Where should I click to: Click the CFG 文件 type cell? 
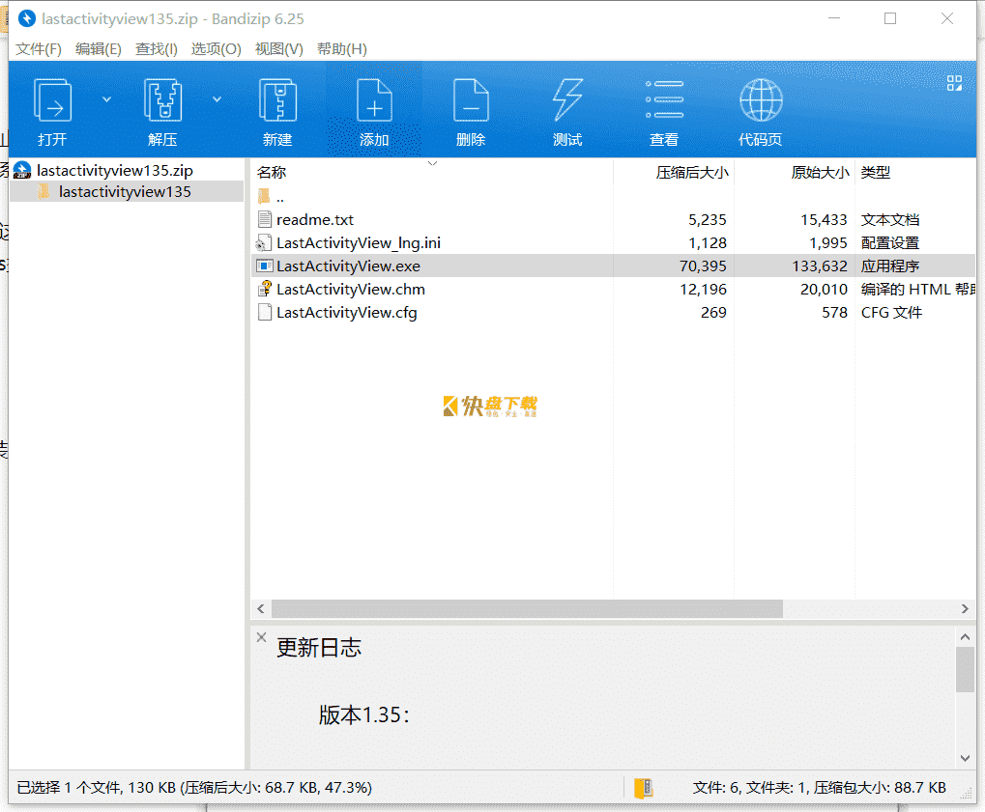tap(891, 313)
